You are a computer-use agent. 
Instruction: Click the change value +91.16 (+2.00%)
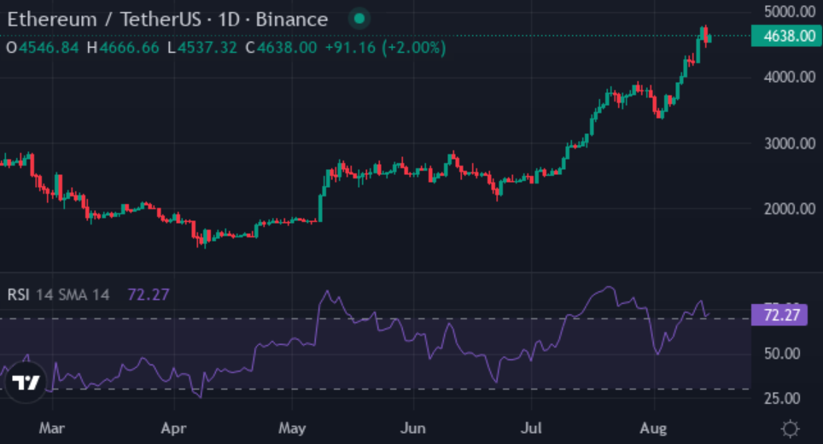[x=385, y=48]
